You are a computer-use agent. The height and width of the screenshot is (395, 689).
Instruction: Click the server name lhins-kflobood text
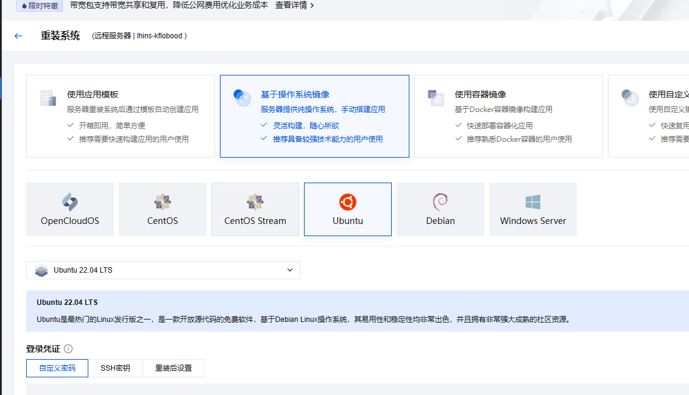pos(159,36)
